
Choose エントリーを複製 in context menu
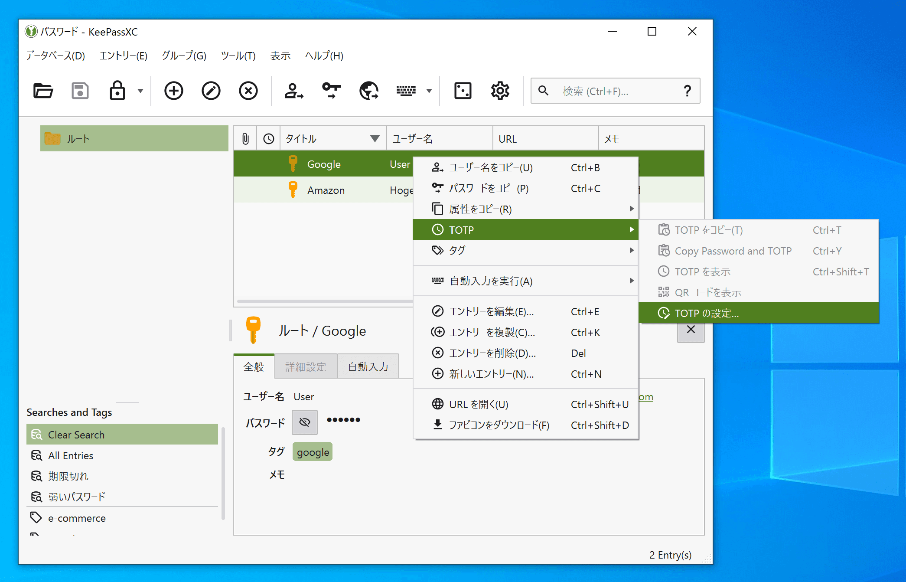point(525,332)
